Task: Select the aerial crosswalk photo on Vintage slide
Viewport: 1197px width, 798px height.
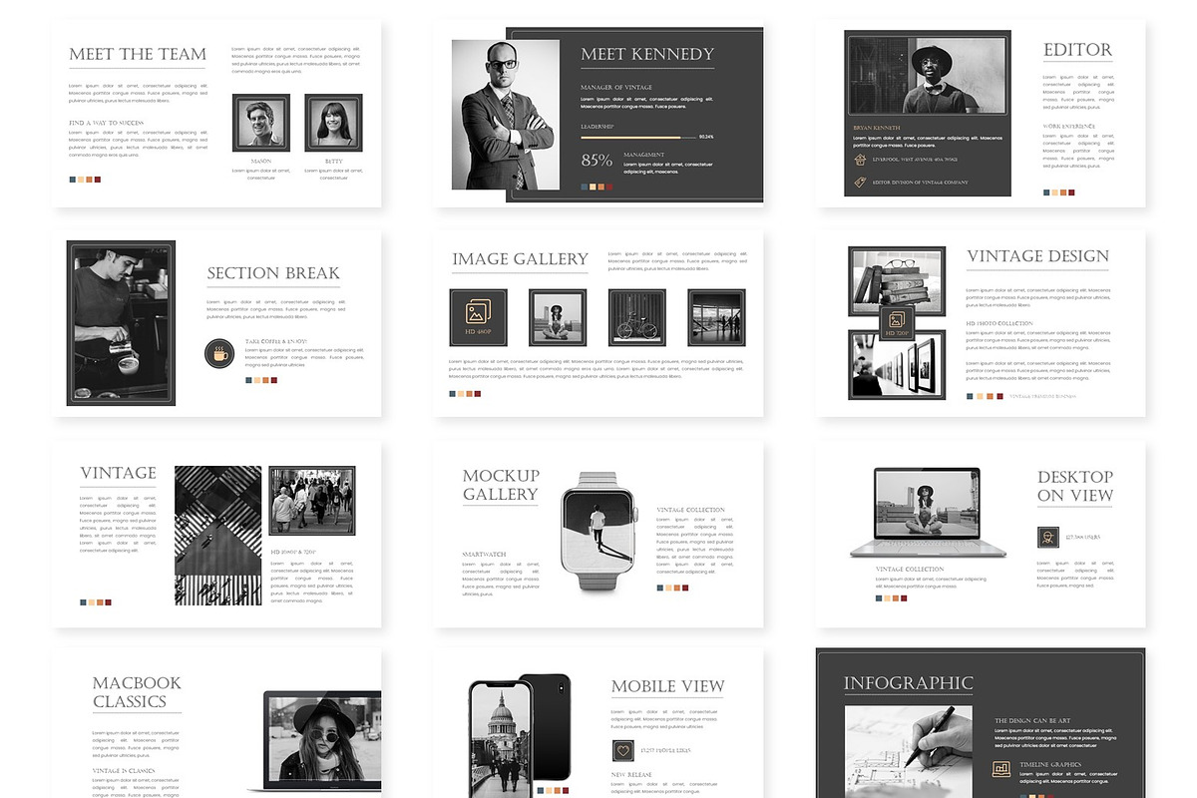Action: click(x=218, y=536)
